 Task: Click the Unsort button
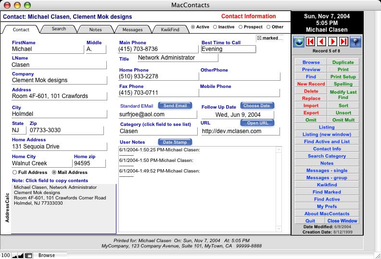pos(343,112)
